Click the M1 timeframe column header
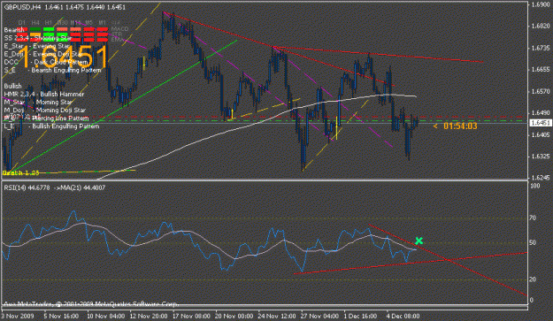 (x=102, y=23)
